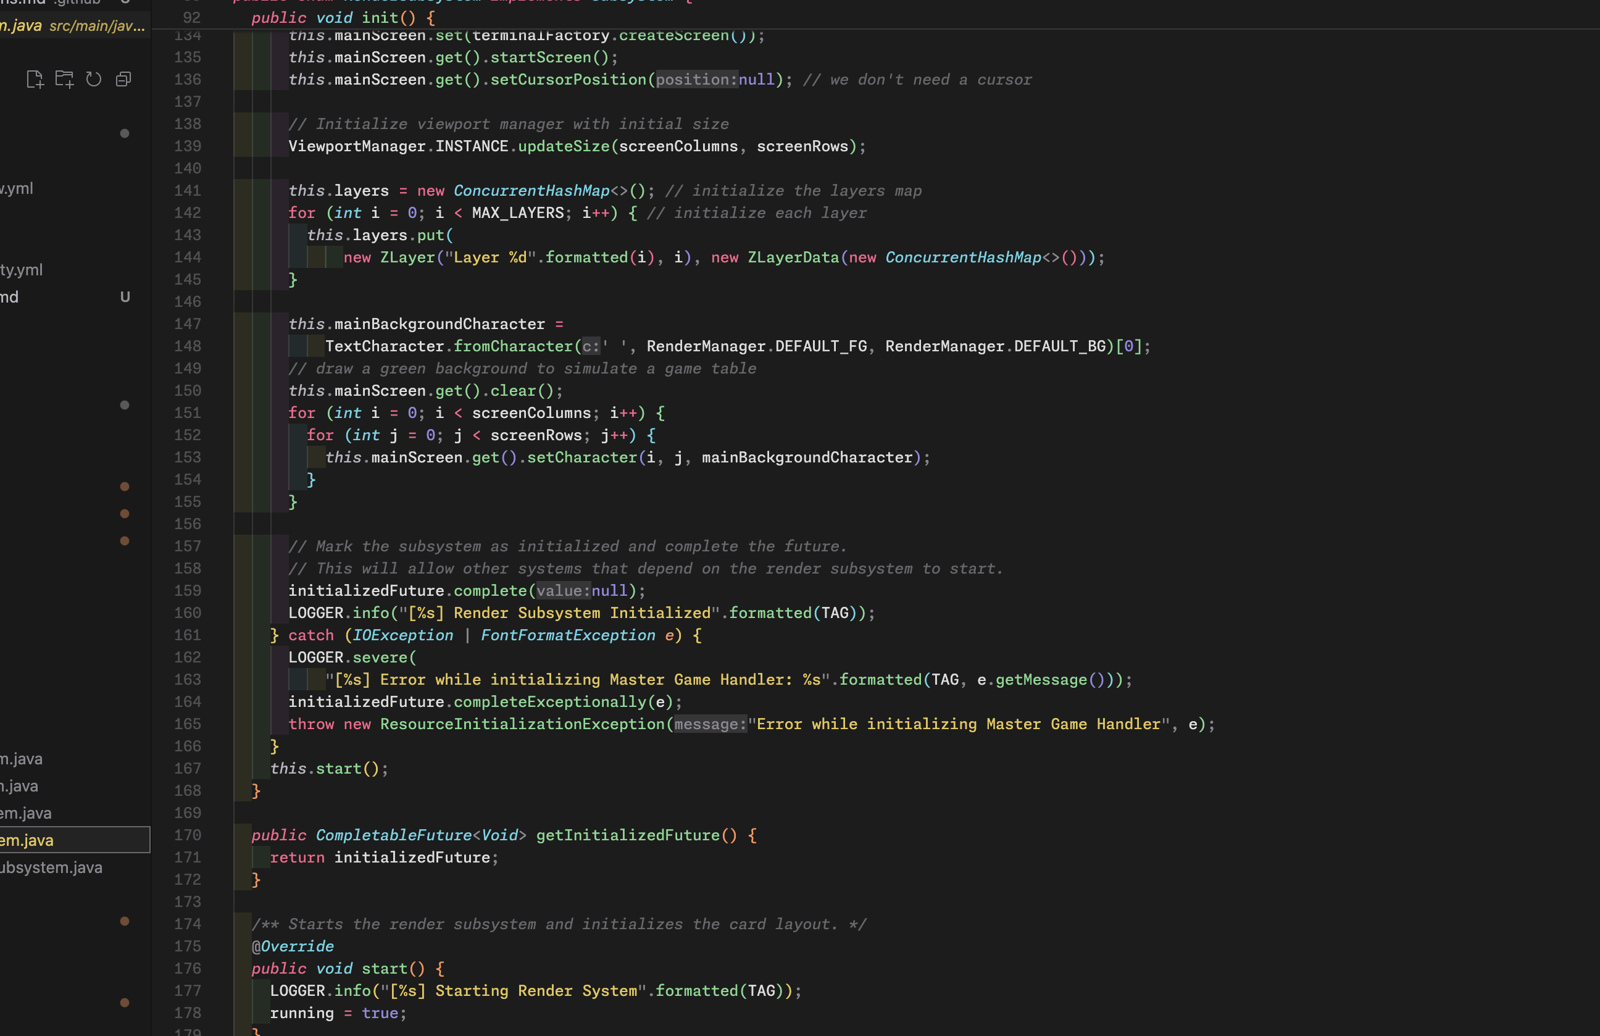Click the New File icon in explorer
Screen dimensions: 1600x1036
click(x=35, y=79)
